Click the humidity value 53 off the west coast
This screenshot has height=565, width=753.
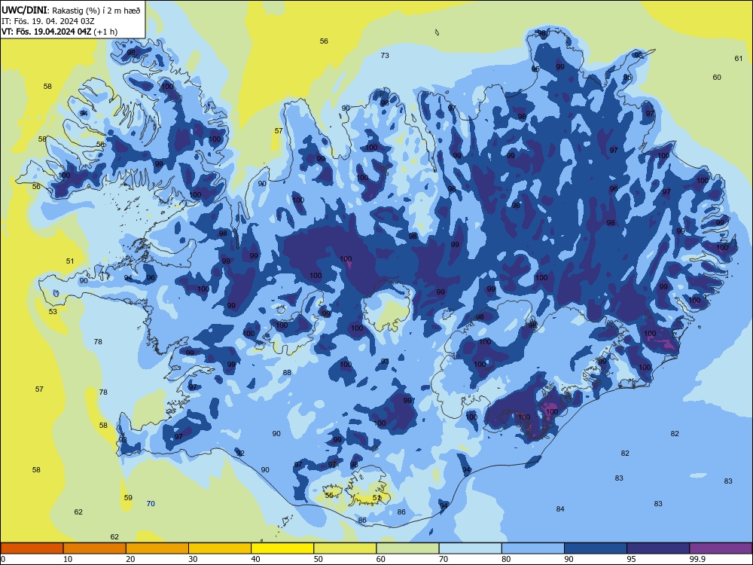(53, 311)
